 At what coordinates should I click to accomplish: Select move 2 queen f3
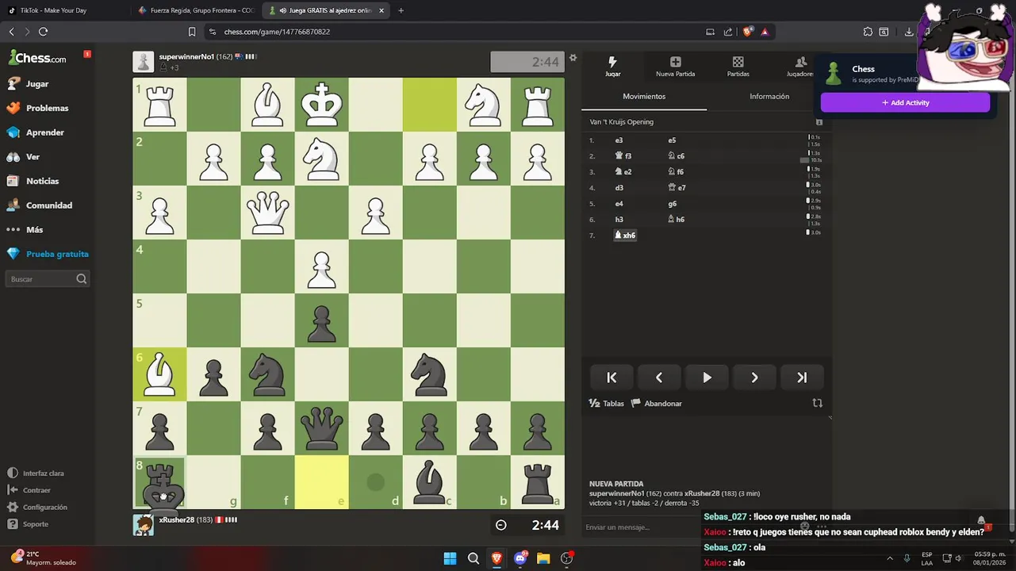click(x=623, y=156)
